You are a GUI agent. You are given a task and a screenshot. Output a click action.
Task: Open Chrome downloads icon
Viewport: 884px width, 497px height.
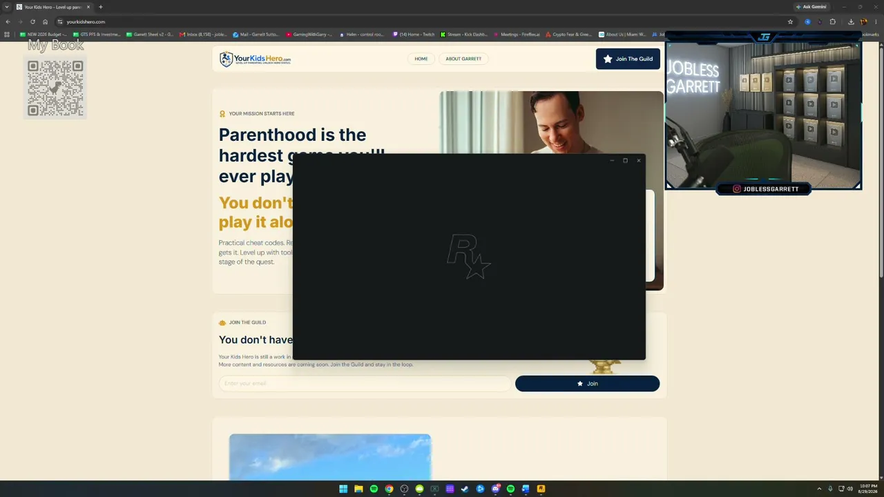tap(851, 21)
